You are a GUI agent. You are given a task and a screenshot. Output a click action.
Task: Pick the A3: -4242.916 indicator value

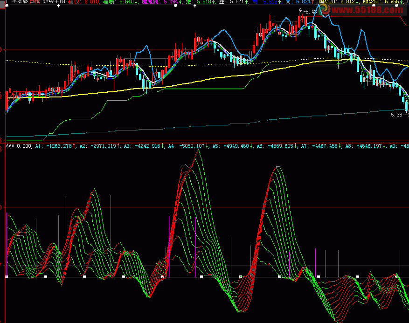click(144, 146)
